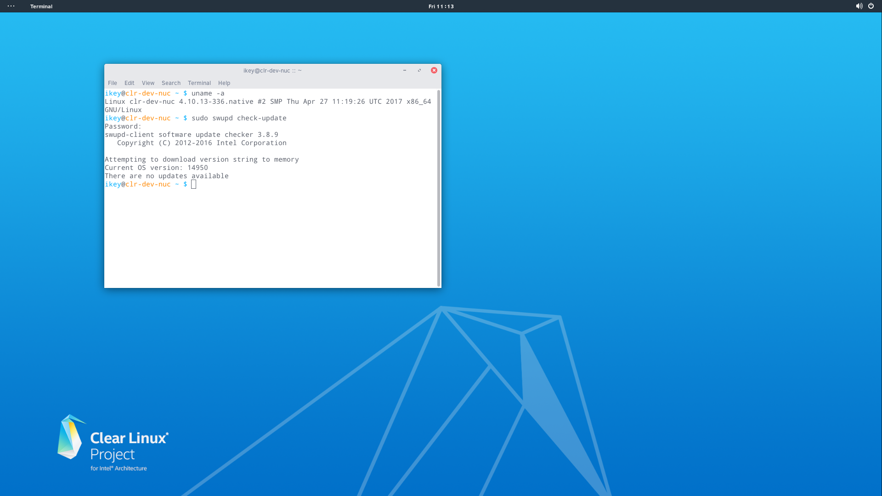Screen dimensions: 882x496
Task: Click the ikey@clr-dev-nuc window title bar
Action: pos(272,70)
